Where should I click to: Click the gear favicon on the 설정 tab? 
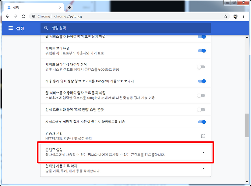9,8
